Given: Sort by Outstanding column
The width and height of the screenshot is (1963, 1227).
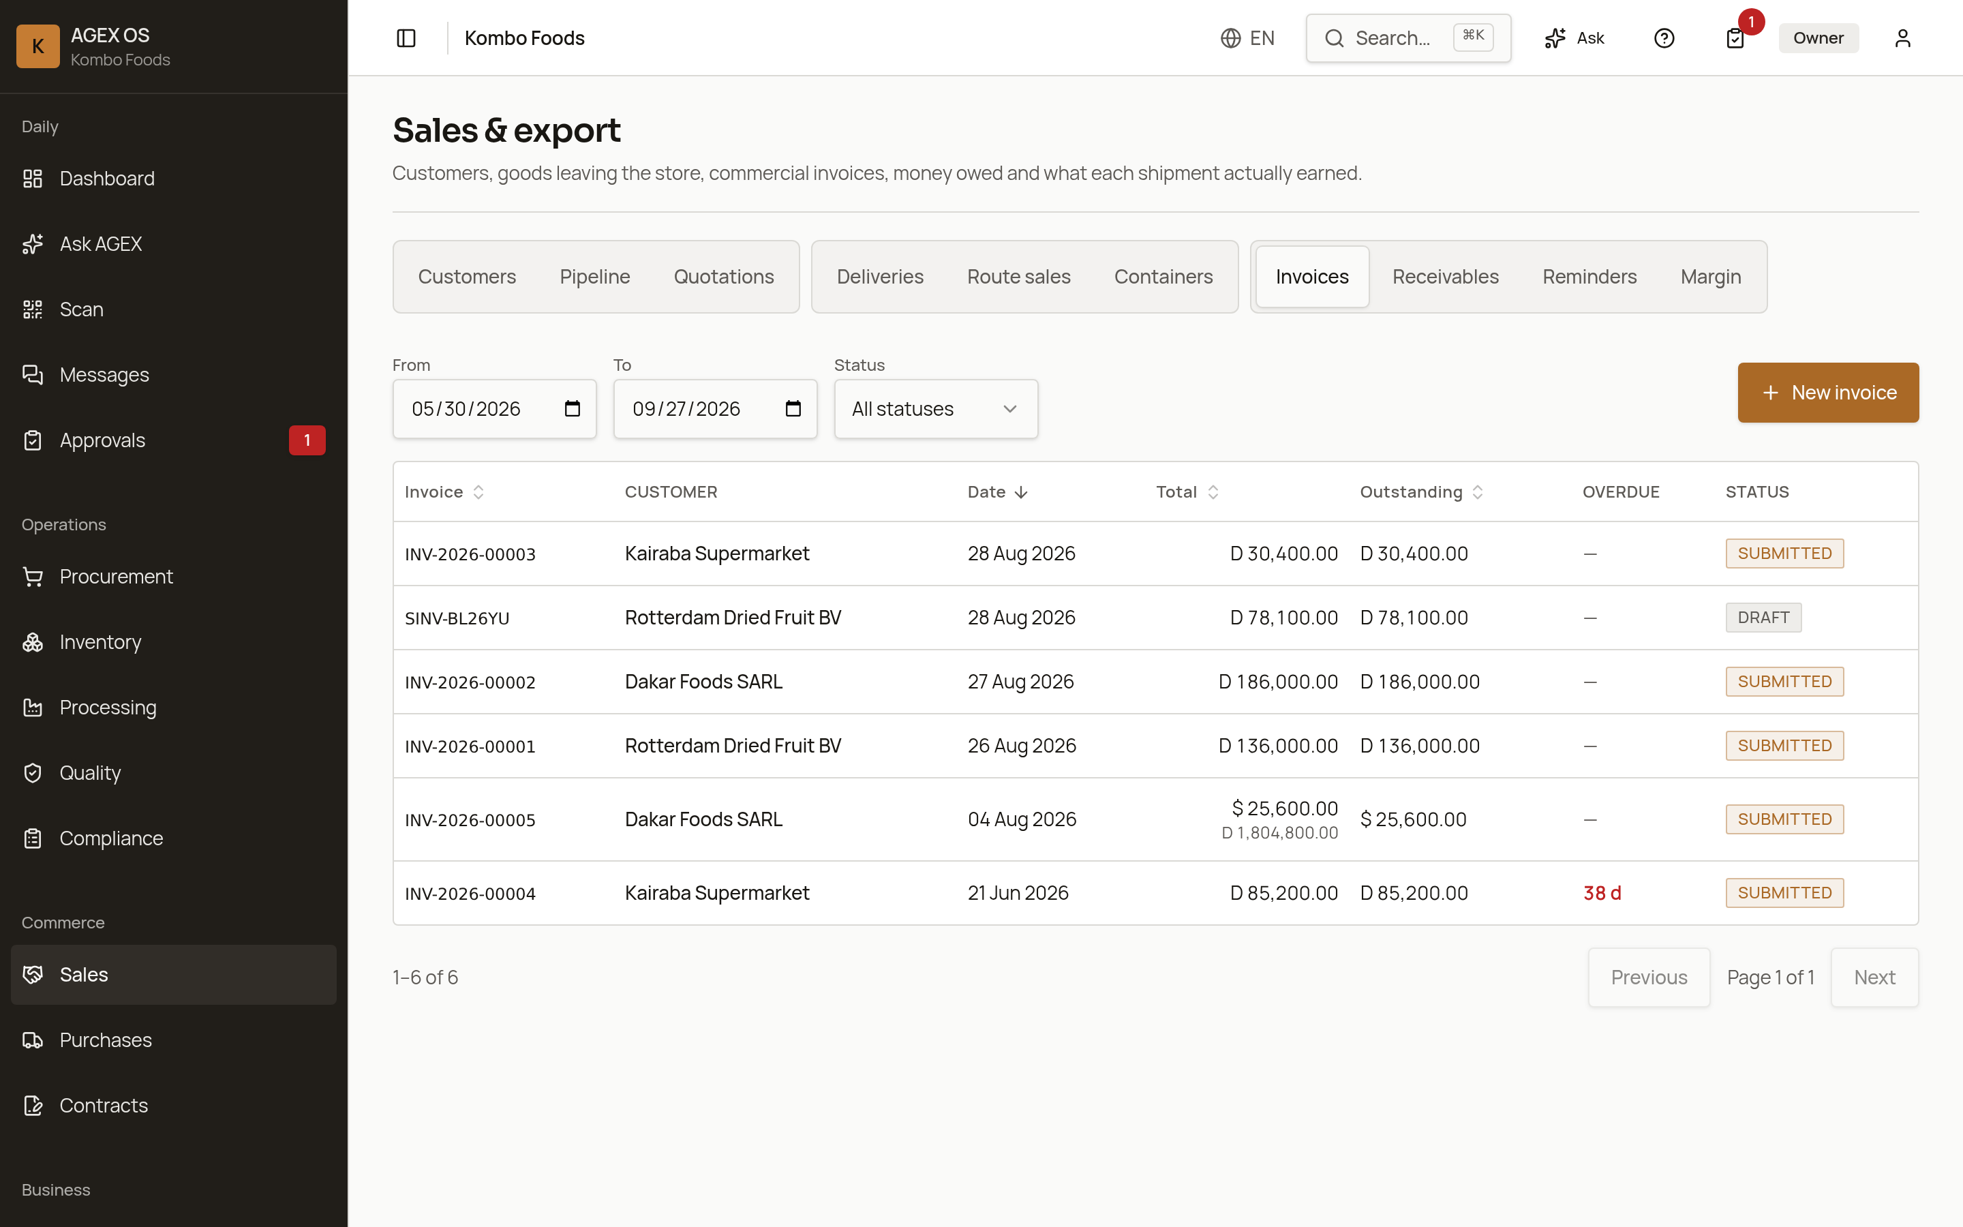Looking at the screenshot, I should tap(1422, 491).
